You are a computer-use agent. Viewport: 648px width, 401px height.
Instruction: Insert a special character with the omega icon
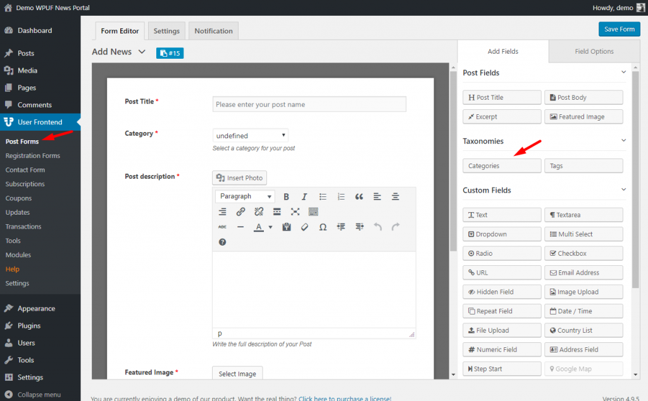[x=322, y=227]
